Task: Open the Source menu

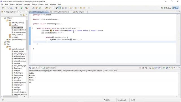Action: tap(12, 4)
